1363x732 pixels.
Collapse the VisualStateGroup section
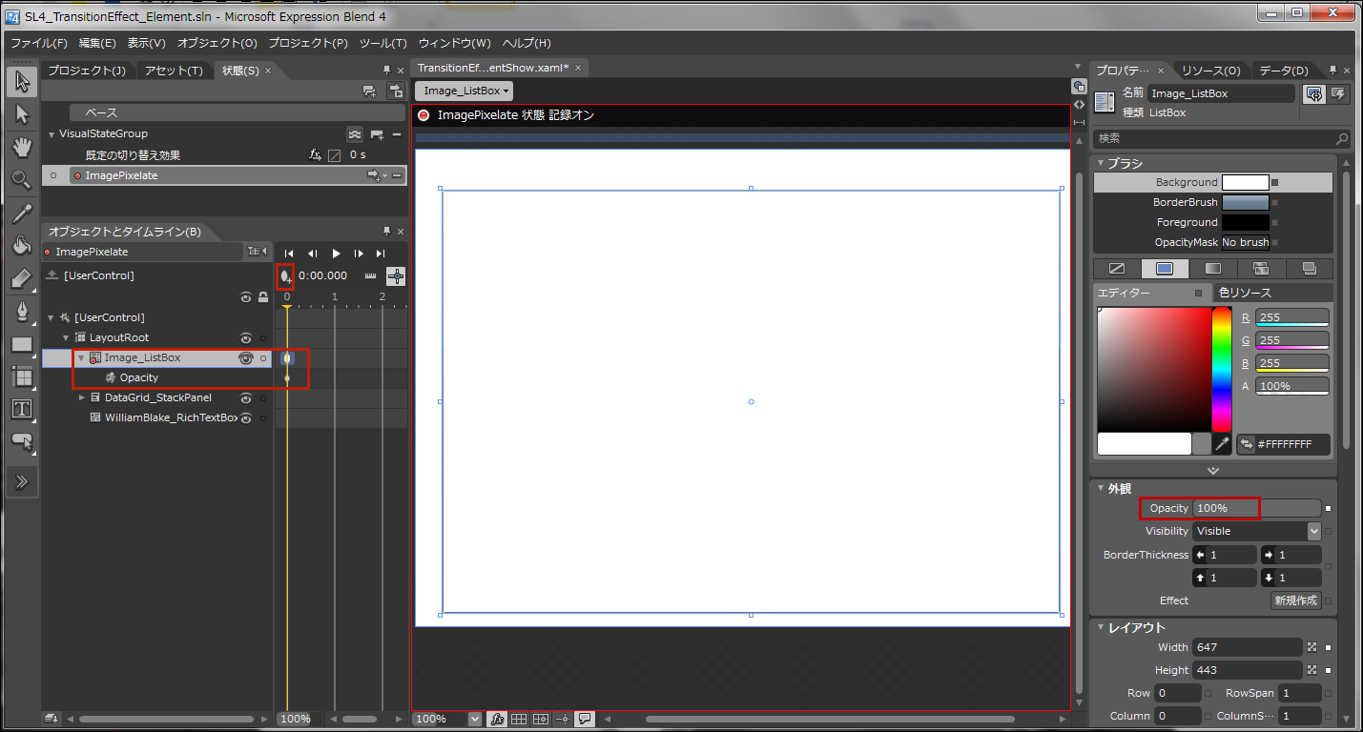coord(52,134)
